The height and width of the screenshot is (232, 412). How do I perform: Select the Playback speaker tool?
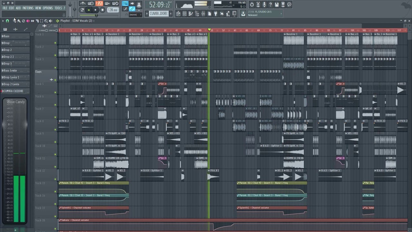[x=51, y=21]
